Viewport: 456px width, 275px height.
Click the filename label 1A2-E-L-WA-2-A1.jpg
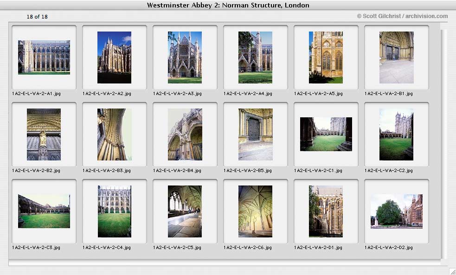click(x=36, y=94)
